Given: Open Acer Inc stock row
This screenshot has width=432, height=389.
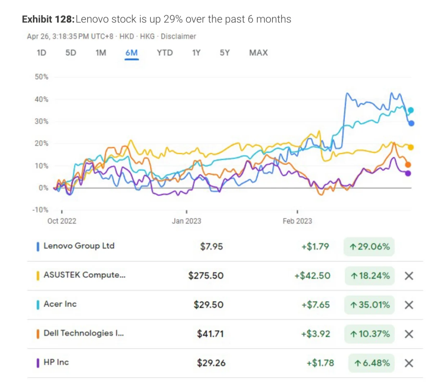Looking at the screenshot, I should (x=60, y=304).
